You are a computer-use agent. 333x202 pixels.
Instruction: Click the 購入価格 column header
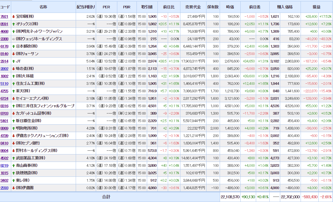pyautogui.click(x=285, y=7)
